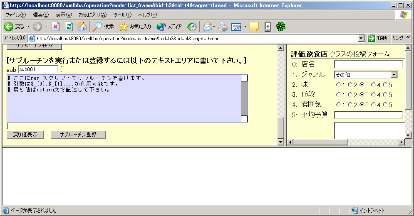Select rating 5 for 雰囲気
414x216 pixels.
(385, 104)
